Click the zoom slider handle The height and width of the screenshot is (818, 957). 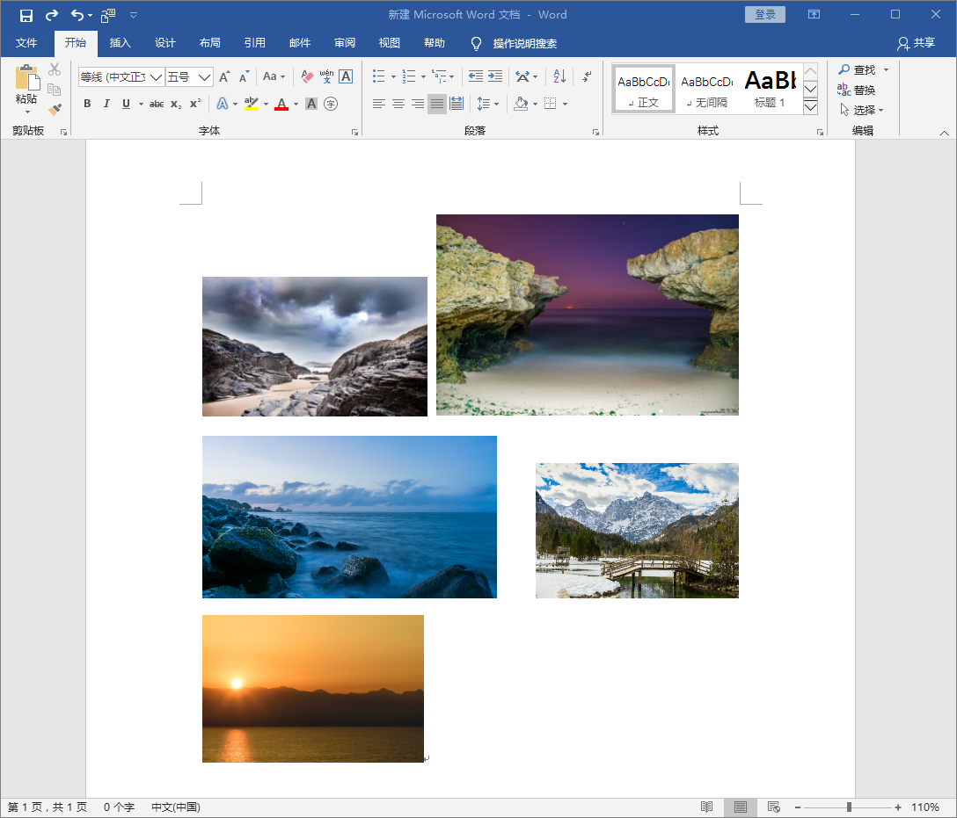[849, 807]
